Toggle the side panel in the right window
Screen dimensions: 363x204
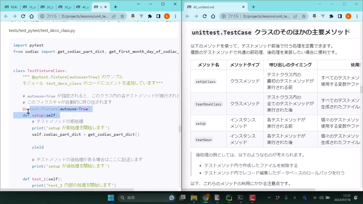(x=340, y=16)
